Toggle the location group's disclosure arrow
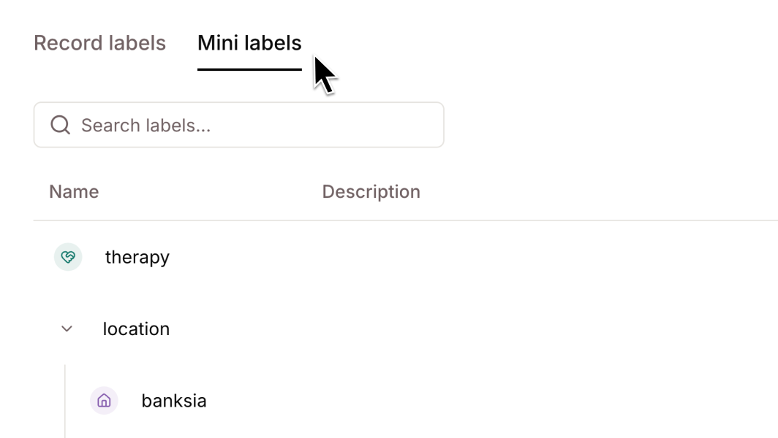 [x=67, y=328]
